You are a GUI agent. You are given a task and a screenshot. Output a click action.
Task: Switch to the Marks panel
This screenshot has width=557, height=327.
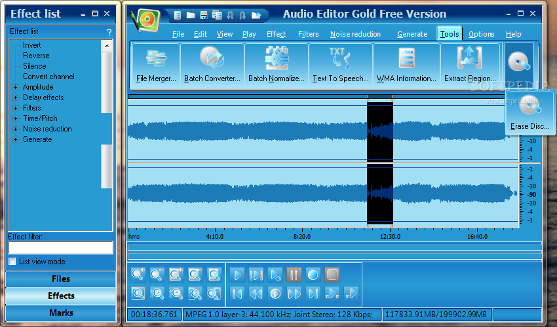click(61, 313)
